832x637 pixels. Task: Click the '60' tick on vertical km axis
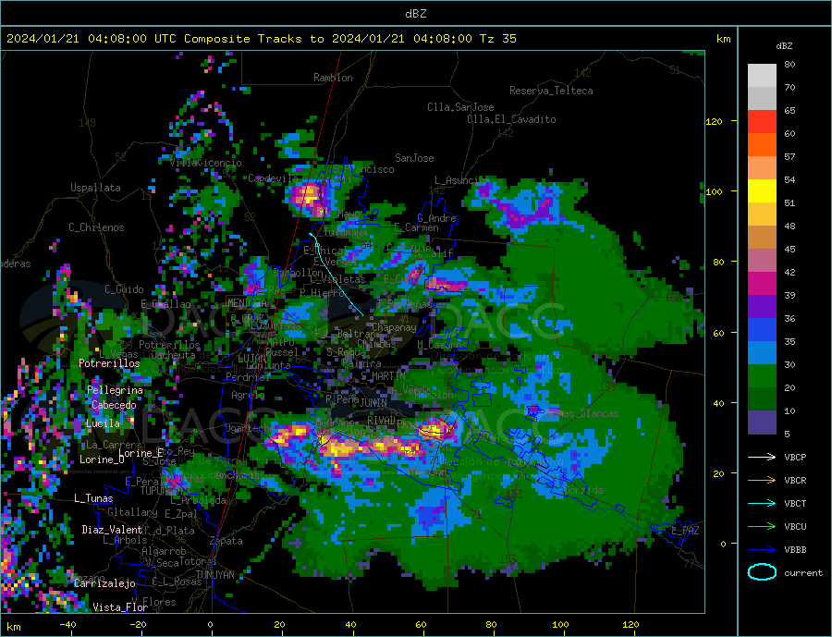coord(718,334)
